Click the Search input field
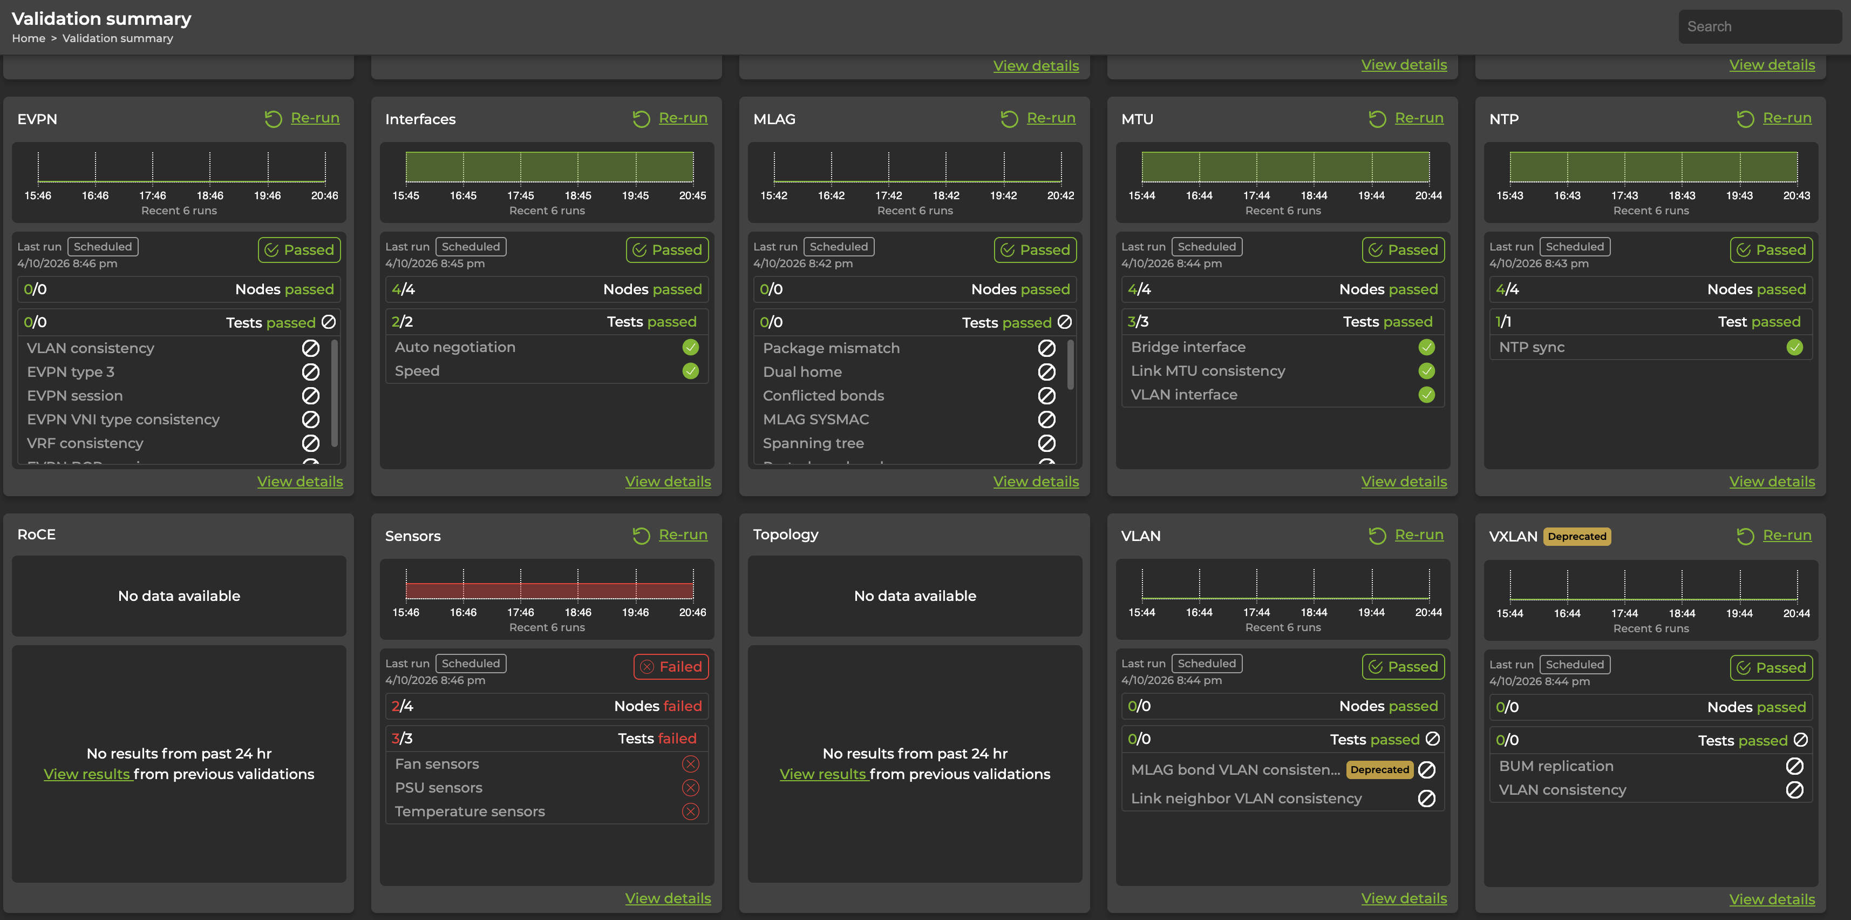The image size is (1851, 920). [x=1760, y=26]
